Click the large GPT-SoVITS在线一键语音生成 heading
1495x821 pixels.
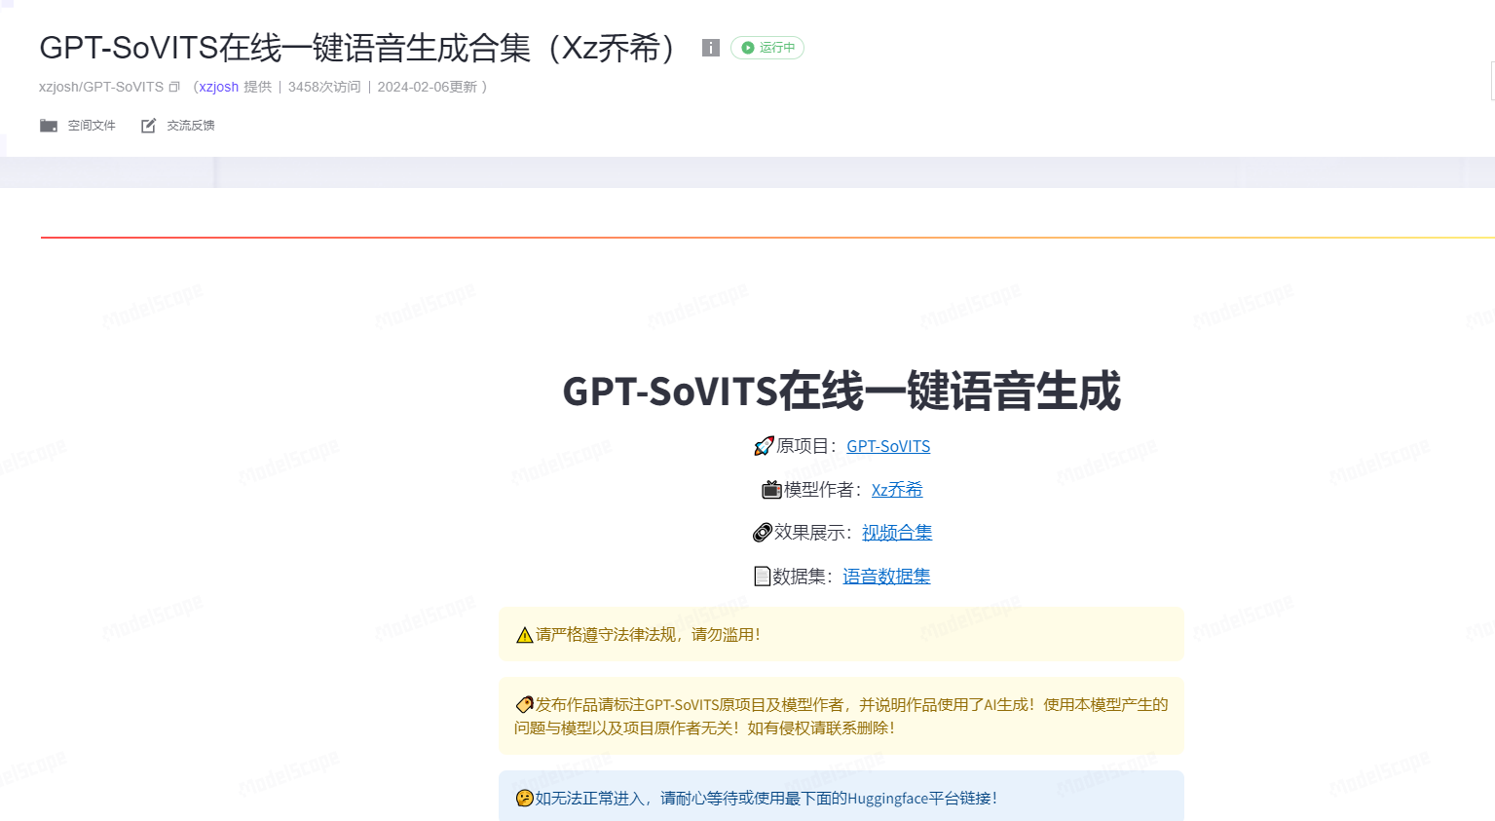click(x=841, y=392)
